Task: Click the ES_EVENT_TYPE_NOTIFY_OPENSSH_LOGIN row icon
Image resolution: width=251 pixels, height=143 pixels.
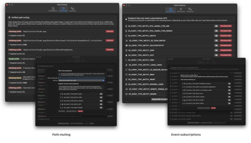Action: (x=126, y=84)
